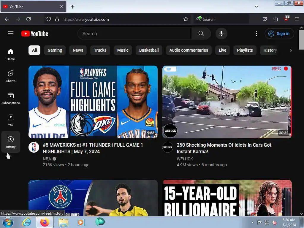
Task: Open History in the sidebar
Action: [11, 142]
